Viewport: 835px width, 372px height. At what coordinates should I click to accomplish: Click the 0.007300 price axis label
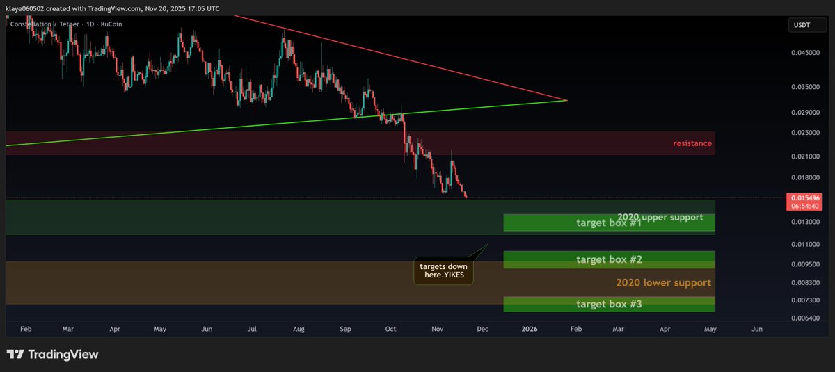click(805, 300)
